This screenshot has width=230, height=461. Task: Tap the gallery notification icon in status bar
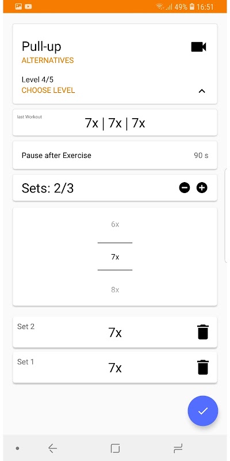click(x=18, y=6)
